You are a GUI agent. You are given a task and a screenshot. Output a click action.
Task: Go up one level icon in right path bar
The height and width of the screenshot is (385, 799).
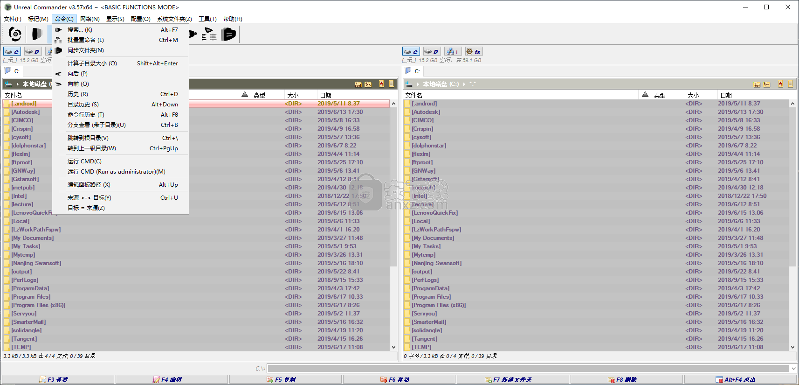(767, 84)
